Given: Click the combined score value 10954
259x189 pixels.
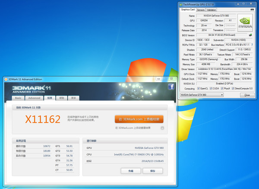Looking at the screenshot, I should click(x=47, y=156).
